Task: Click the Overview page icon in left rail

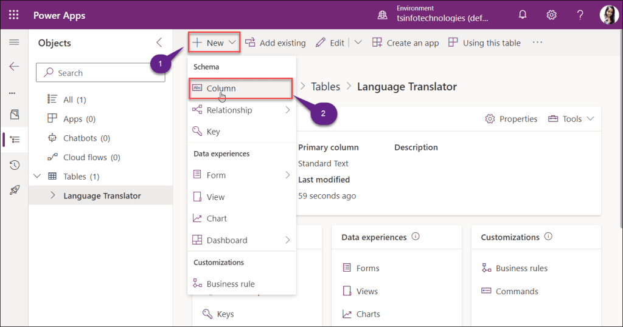Action: coord(15,115)
